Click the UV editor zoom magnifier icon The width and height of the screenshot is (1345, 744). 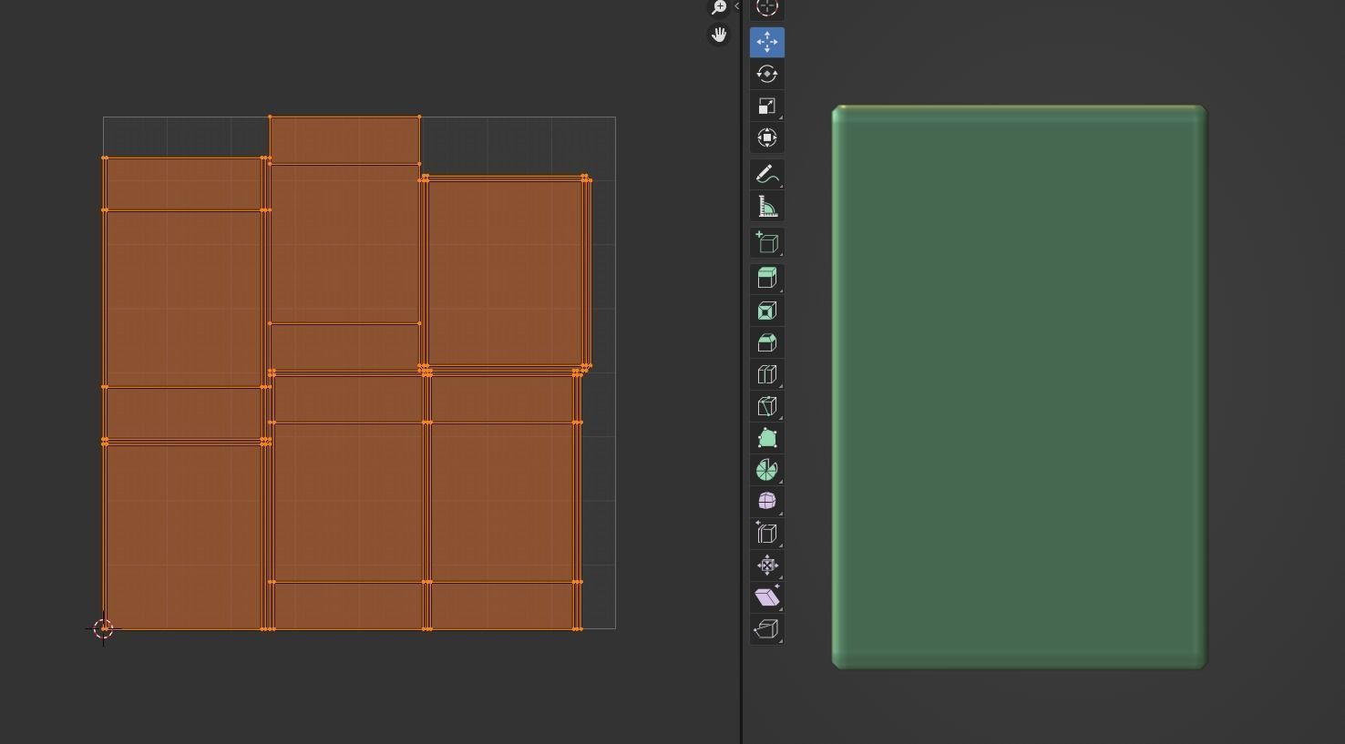[719, 7]
